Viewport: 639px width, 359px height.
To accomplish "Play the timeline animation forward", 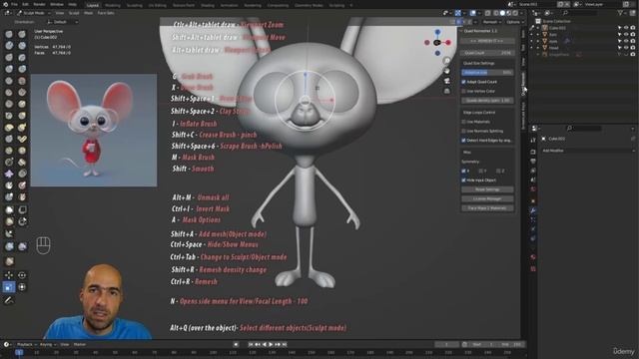I will (x=271, y=345).
